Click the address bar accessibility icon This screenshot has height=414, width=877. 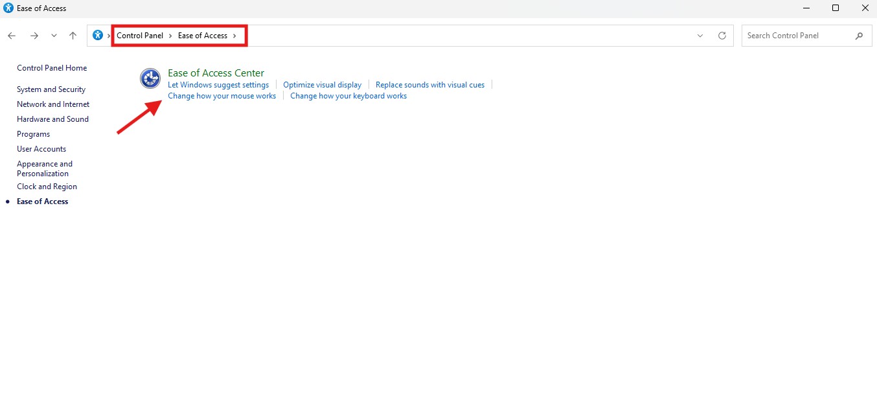pyautogui.click(x=98, y=36)
